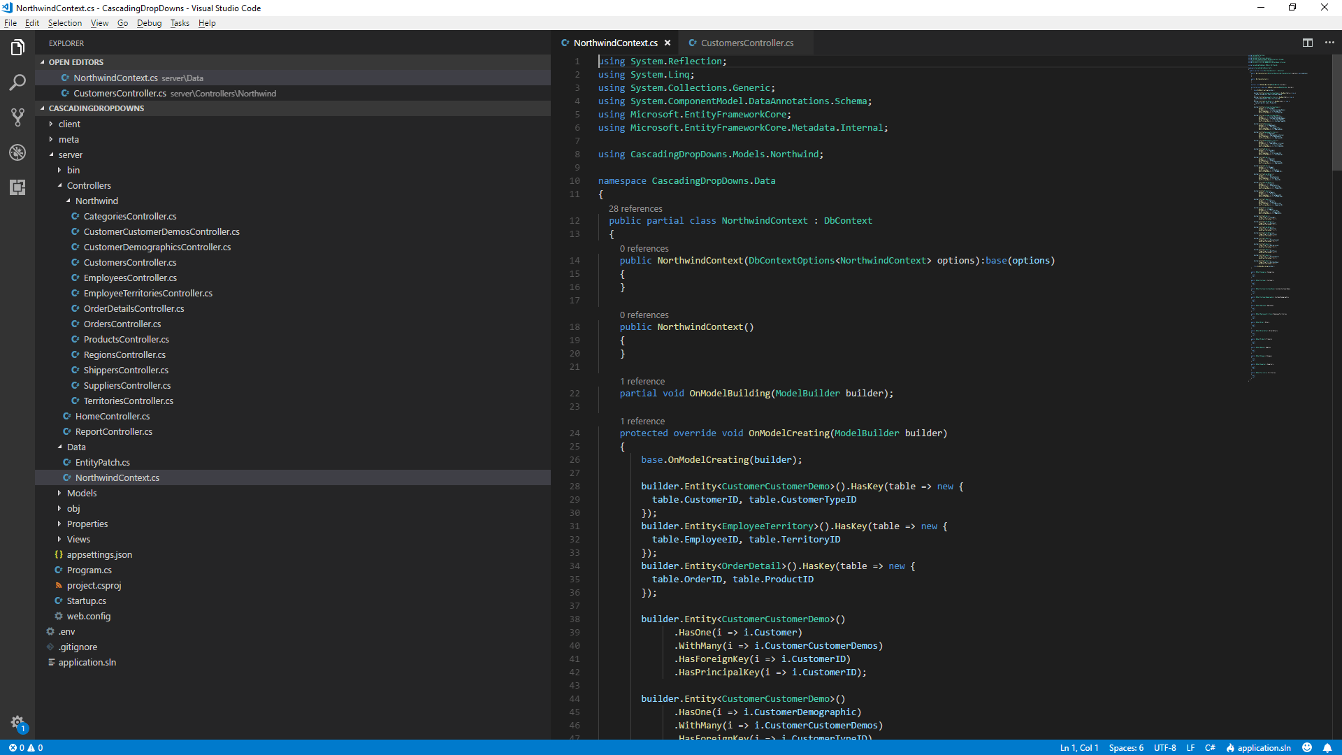Image resolution: width=1342 pixels, height=755 pixels.
Task: Click the errors and warnings status indicator
Action: tap(26, 747)
